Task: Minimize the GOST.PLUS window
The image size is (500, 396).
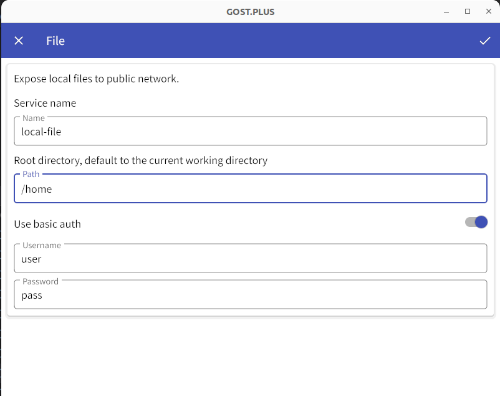Action: point(446,12)
